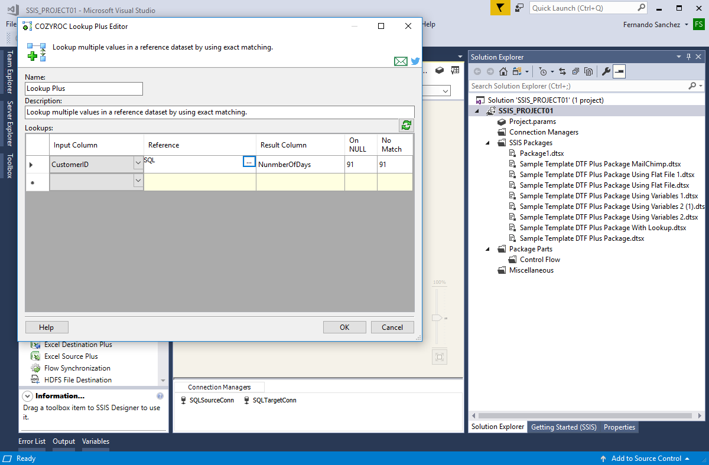The image size is (709, 465).
Task: Open the Error List tab
Action: click(x=32, y=441)
